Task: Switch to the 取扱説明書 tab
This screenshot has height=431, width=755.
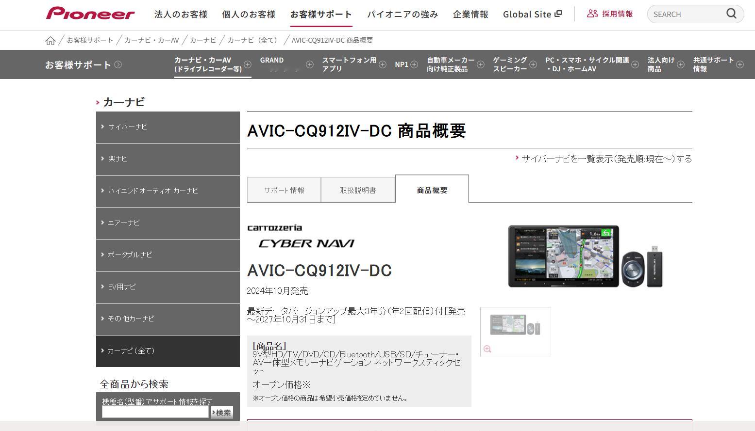Action: tap(358, 190)
